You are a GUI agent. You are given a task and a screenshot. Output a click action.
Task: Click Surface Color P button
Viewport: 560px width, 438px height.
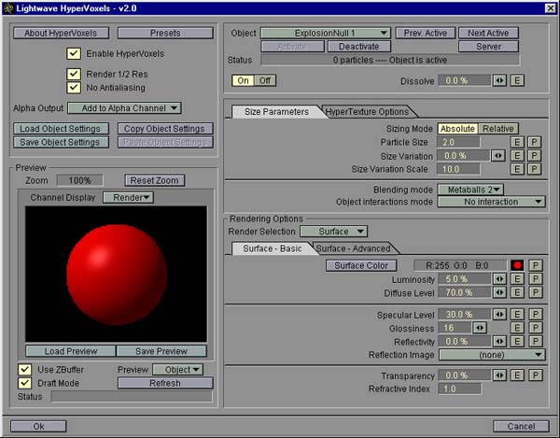point(536,265)
